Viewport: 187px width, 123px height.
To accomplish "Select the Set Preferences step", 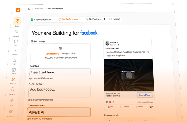I will coord(68,19).
